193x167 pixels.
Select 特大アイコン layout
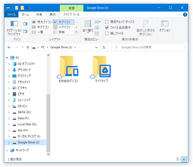click(42, 22)
